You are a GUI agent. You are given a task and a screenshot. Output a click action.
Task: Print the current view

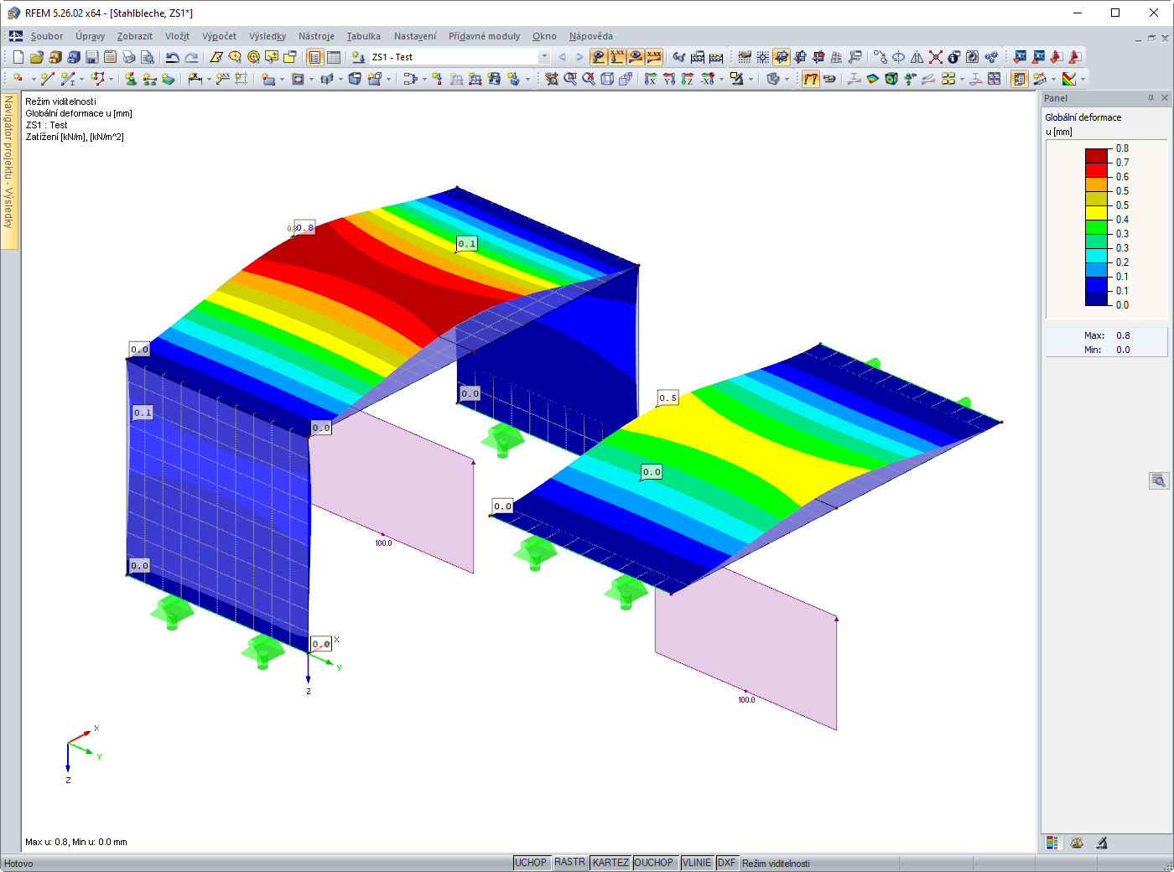[129, 57]
